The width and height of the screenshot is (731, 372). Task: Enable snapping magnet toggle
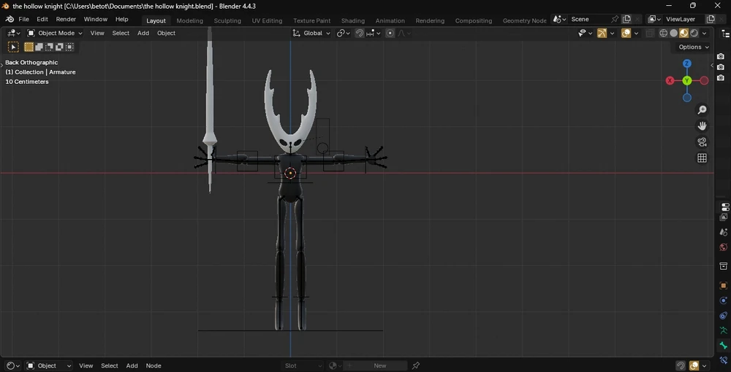click(360, 33)
